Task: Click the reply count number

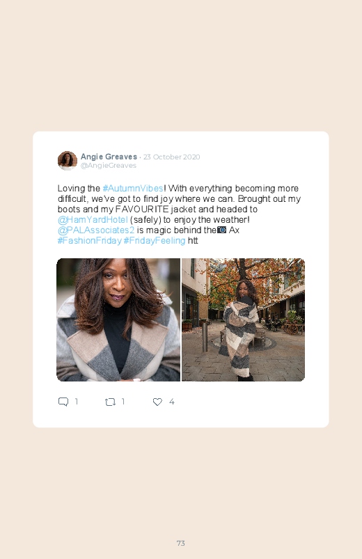Action: (x=77, y=402)
